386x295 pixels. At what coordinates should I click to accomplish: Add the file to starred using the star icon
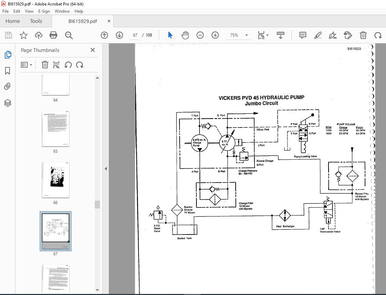24,36
